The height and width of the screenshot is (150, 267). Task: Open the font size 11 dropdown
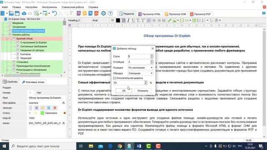click(x=112, y=20)
